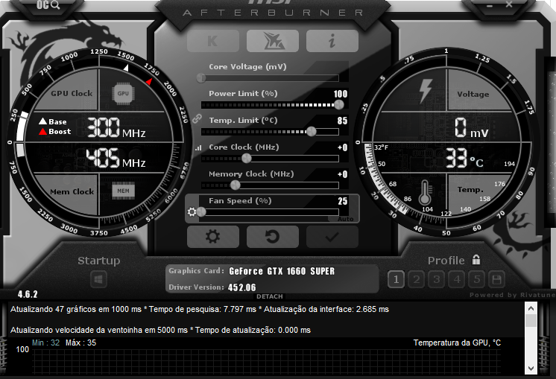
Task: Click the driver version 452.06
Action: tap(241, 287)
